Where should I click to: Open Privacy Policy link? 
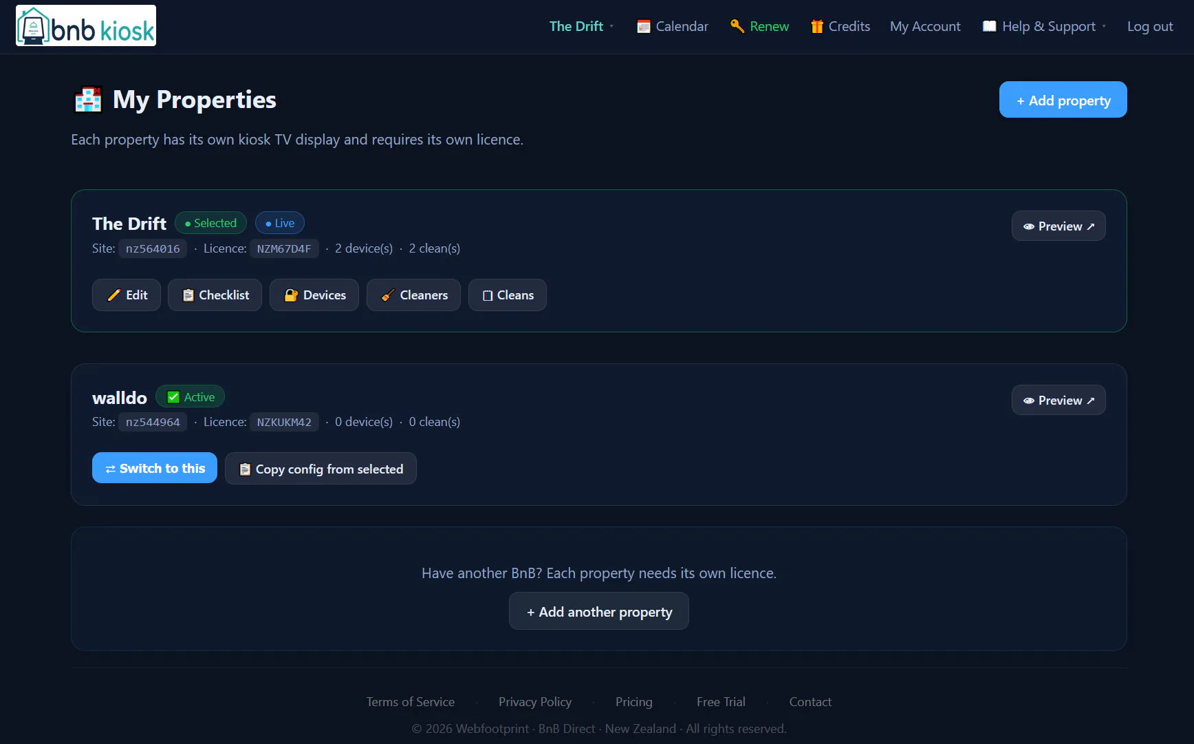(535, 702)
